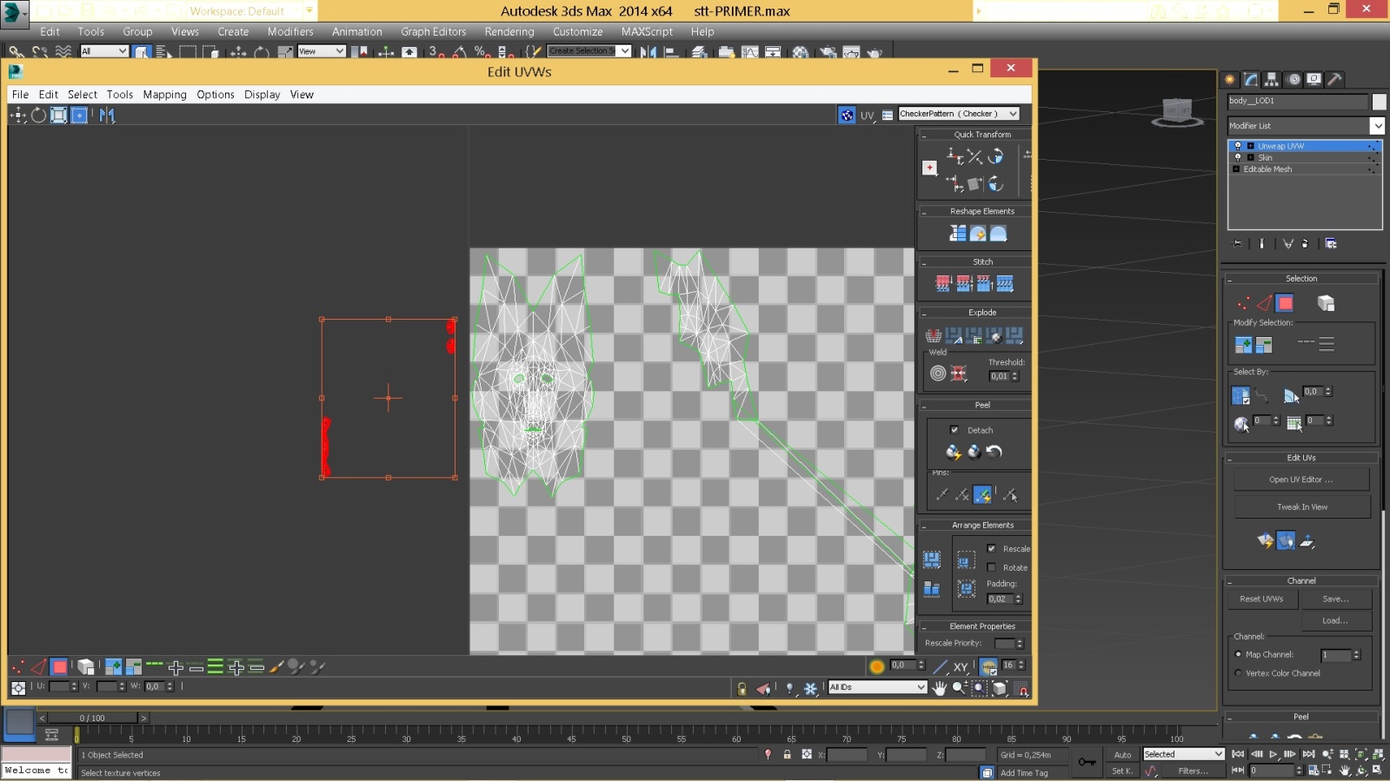The image size is (1390, 781).
Task: Open the Display menu in Edit UVWs
Action: (x=262, y=94)
